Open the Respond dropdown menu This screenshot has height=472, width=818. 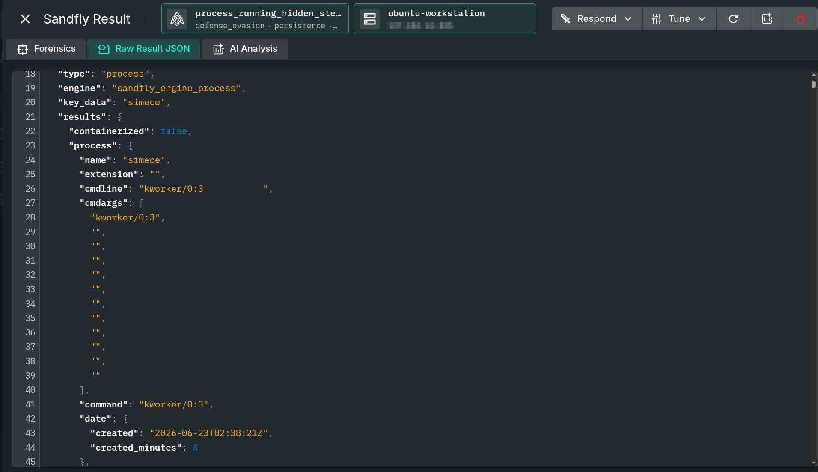pyautogui.click(x=597, y=19)
